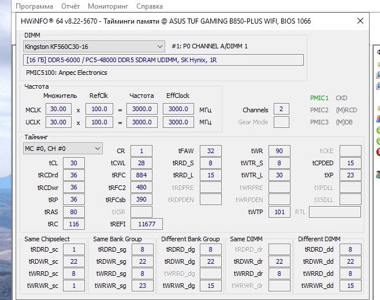Click the tRRD_L value field

[211, 175]
